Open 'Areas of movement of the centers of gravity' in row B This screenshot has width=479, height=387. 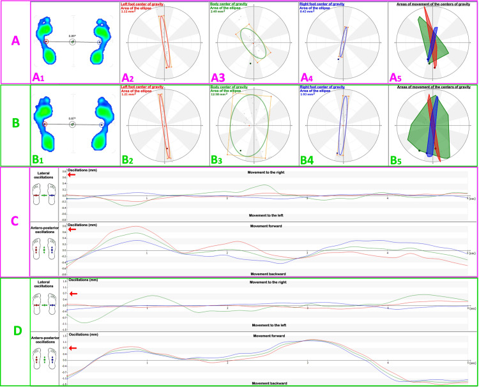pyautogui.click(x=434, y=87)
